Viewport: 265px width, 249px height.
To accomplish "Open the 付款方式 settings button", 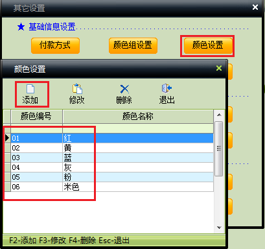I will click(x=55, y=45).
